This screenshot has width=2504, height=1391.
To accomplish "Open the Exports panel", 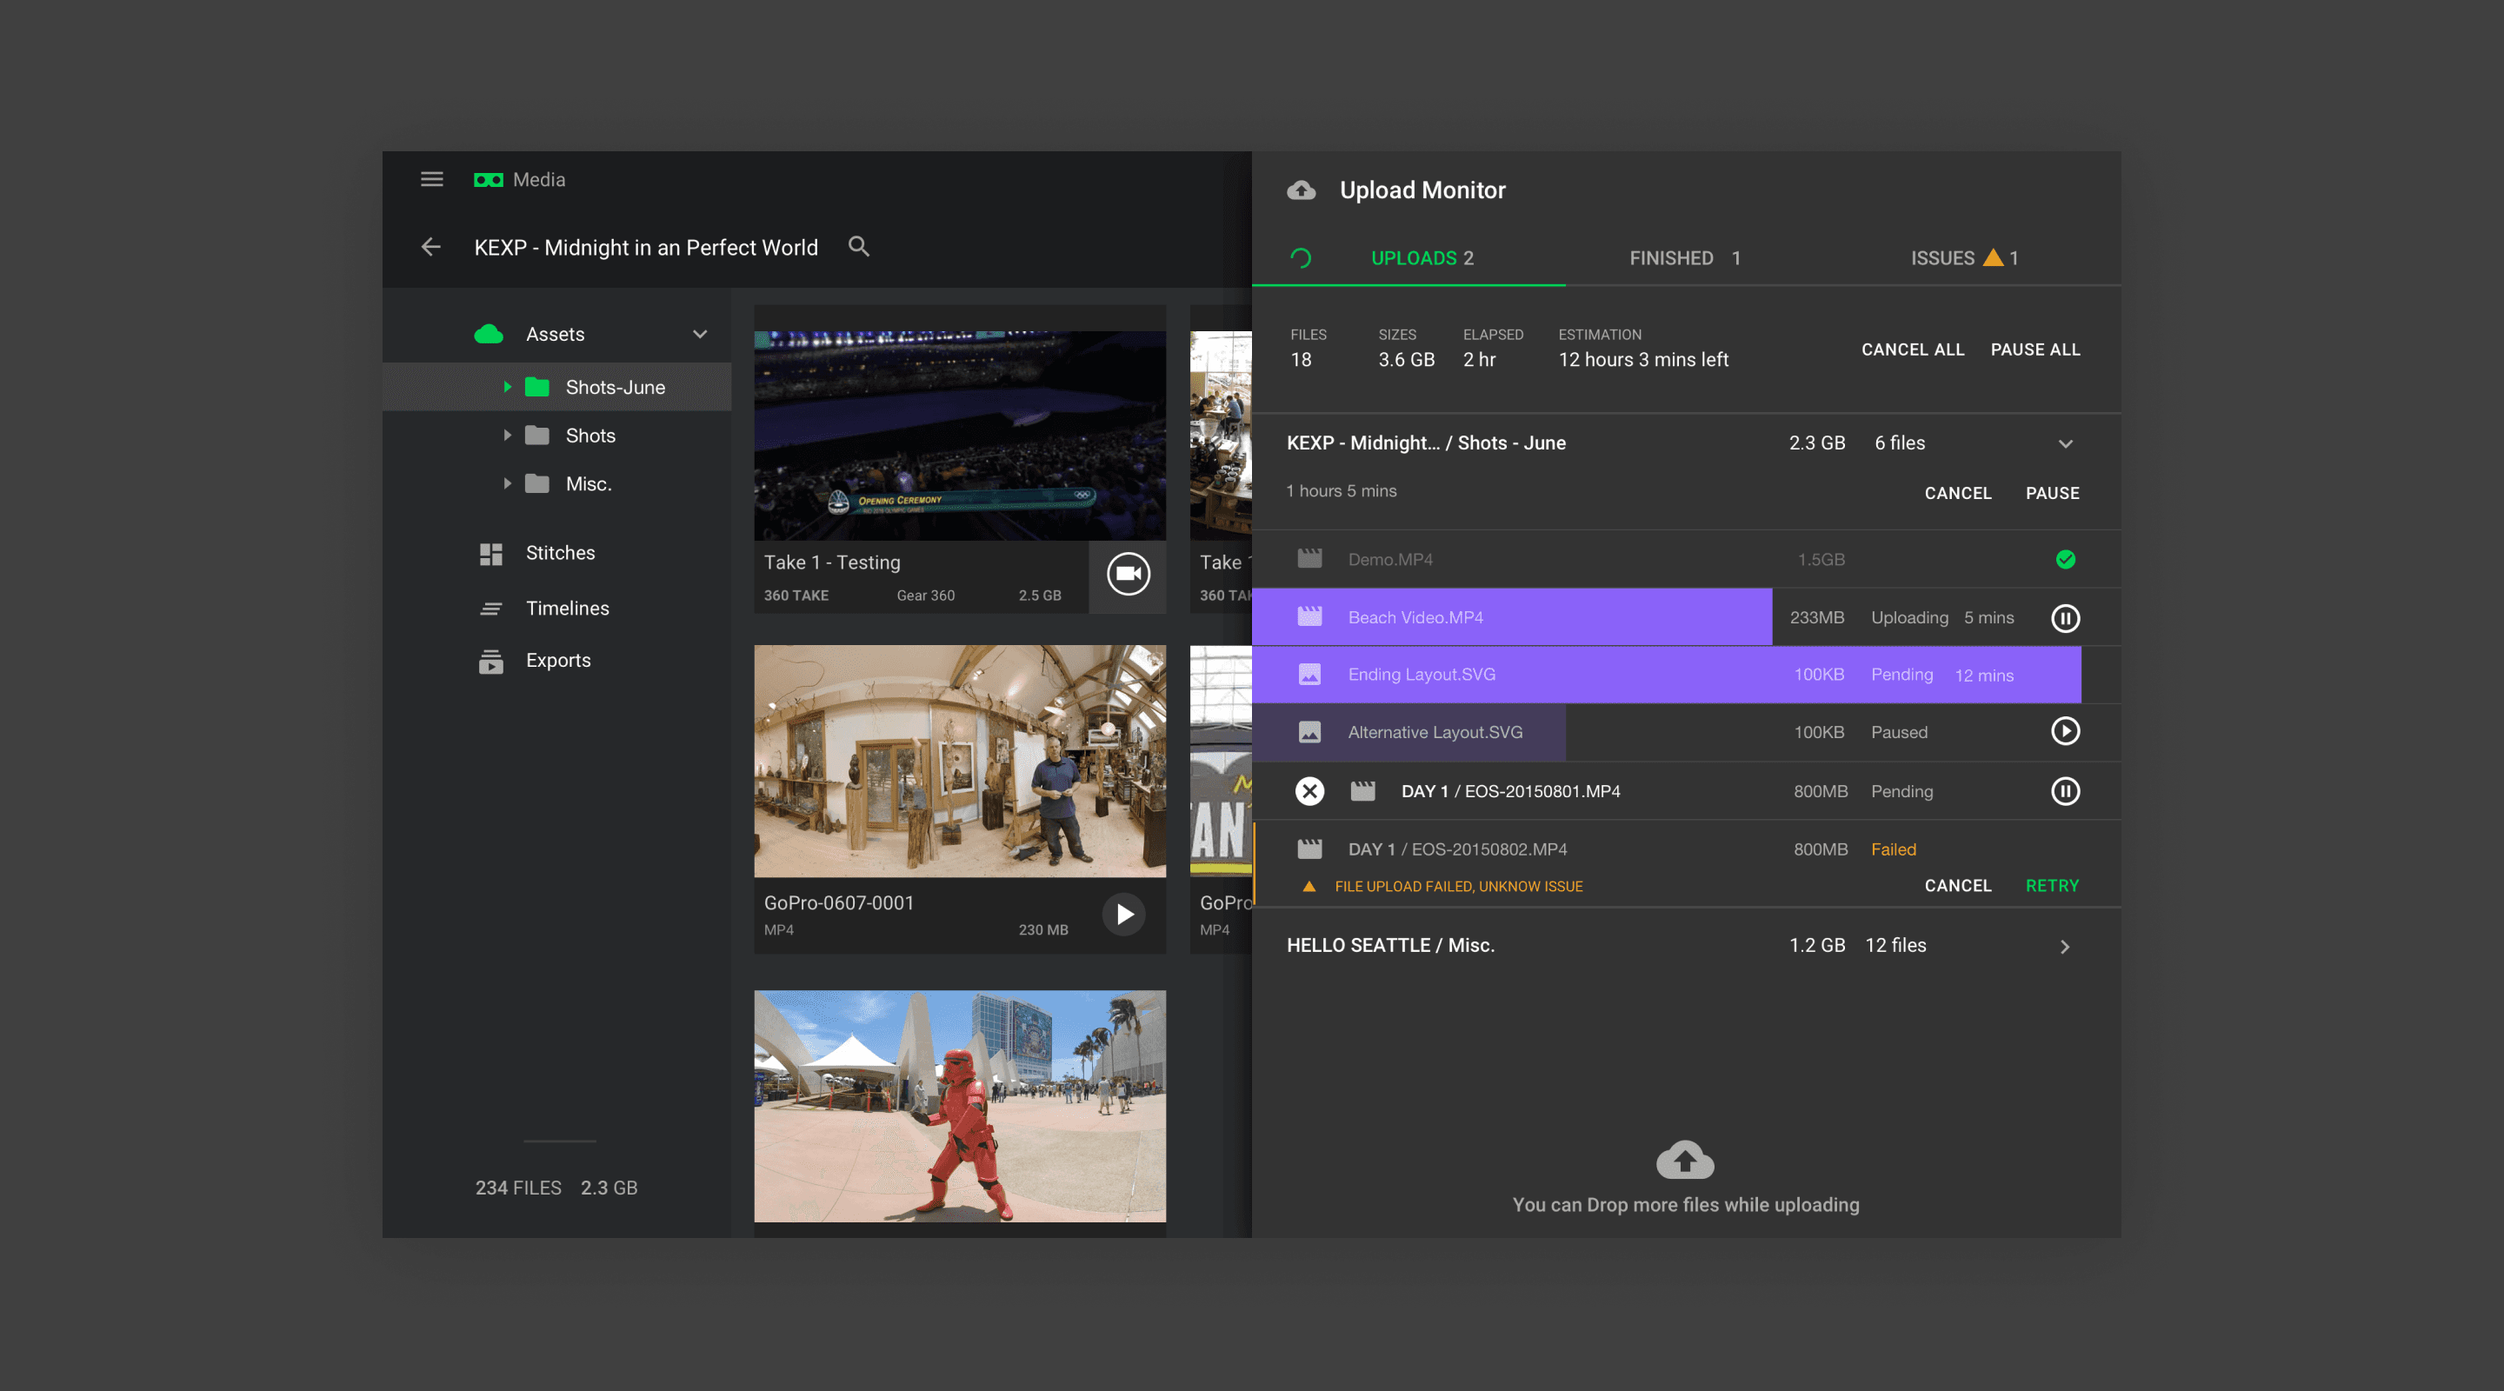I will [558, 660].
